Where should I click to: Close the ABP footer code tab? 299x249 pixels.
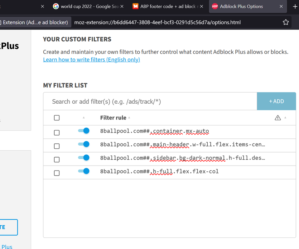201,6
